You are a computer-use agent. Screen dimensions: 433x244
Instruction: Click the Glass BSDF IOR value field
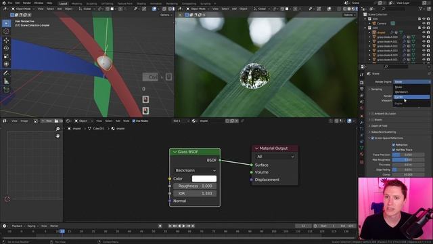pyautogui.click(x=195, y=194)
